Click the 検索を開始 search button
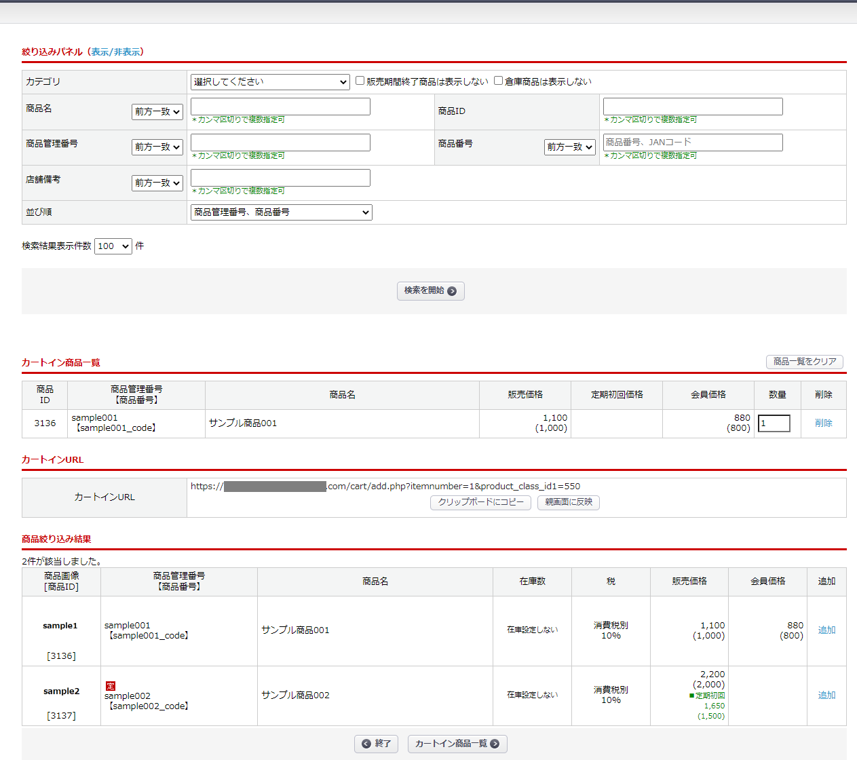 [x=430, y=290]
